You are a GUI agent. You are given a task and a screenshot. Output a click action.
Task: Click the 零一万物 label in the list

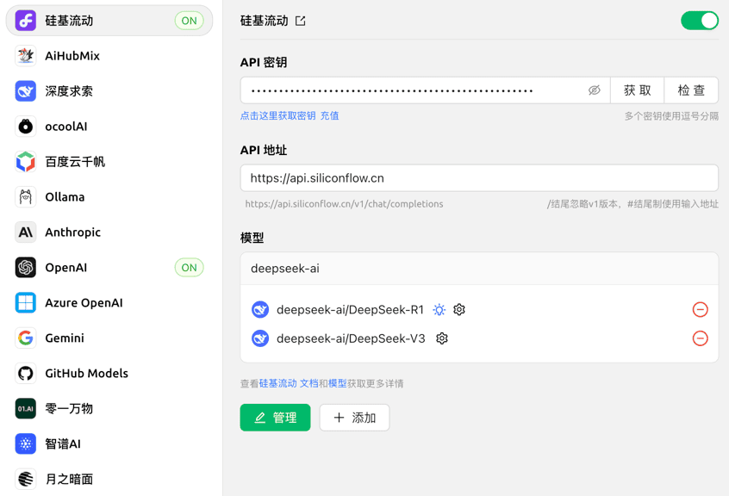pyautogui.click(x=69, y=409)
